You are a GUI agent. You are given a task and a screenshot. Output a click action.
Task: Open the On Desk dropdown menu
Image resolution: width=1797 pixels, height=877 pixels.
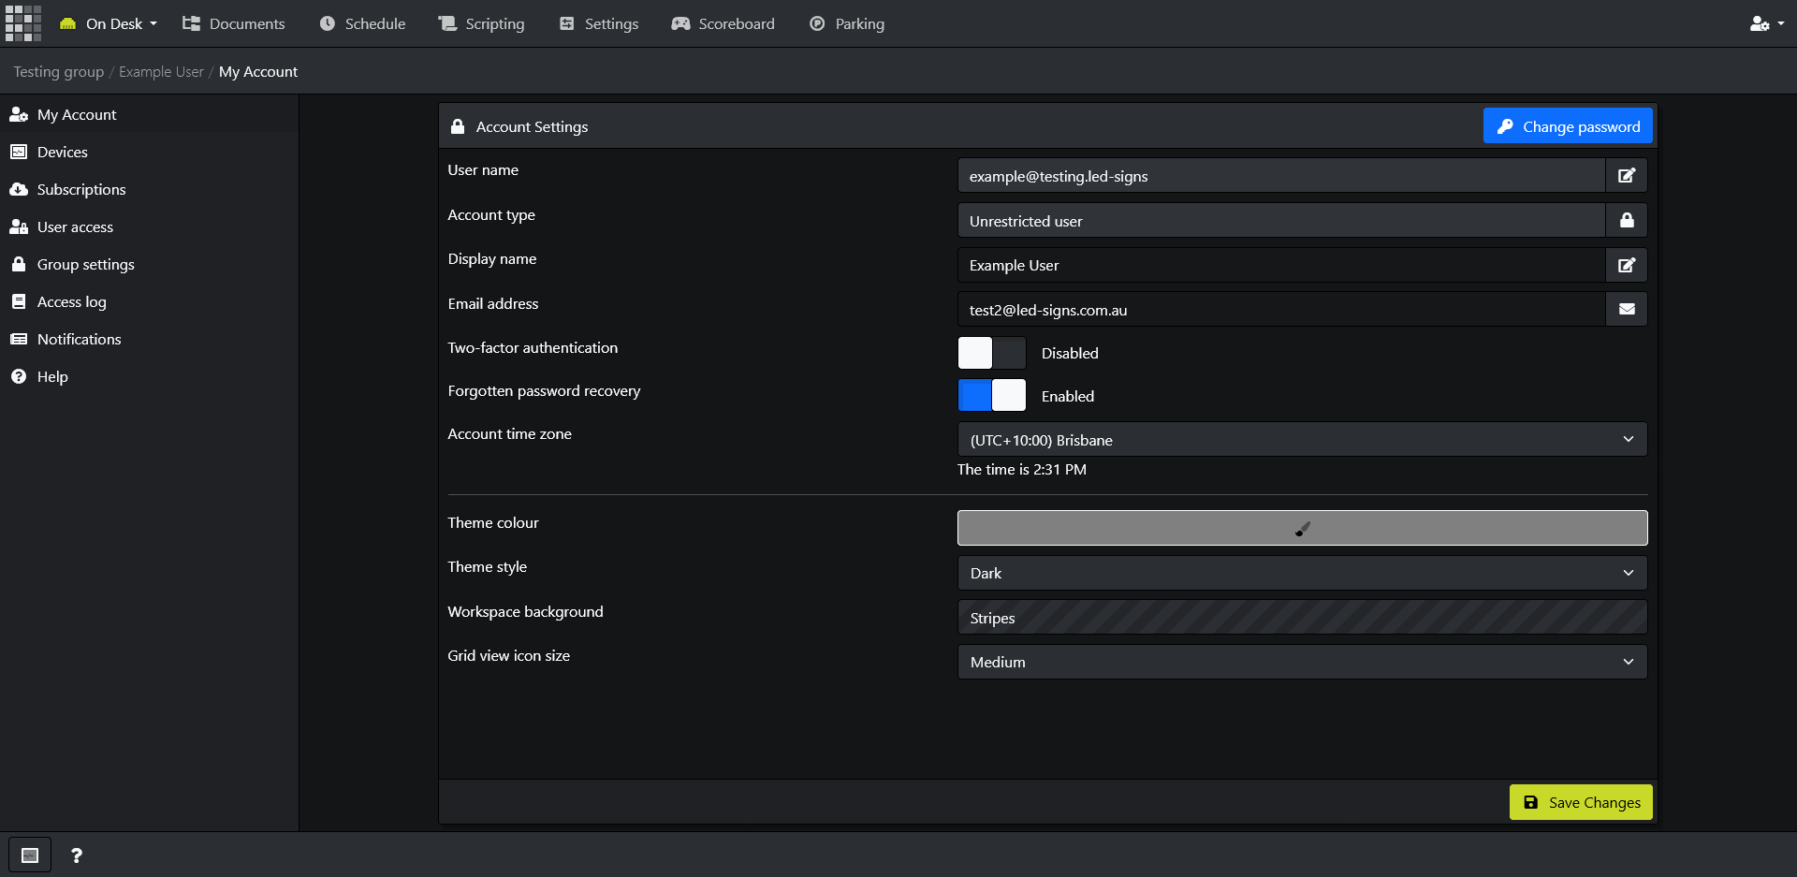pos(109,23)
